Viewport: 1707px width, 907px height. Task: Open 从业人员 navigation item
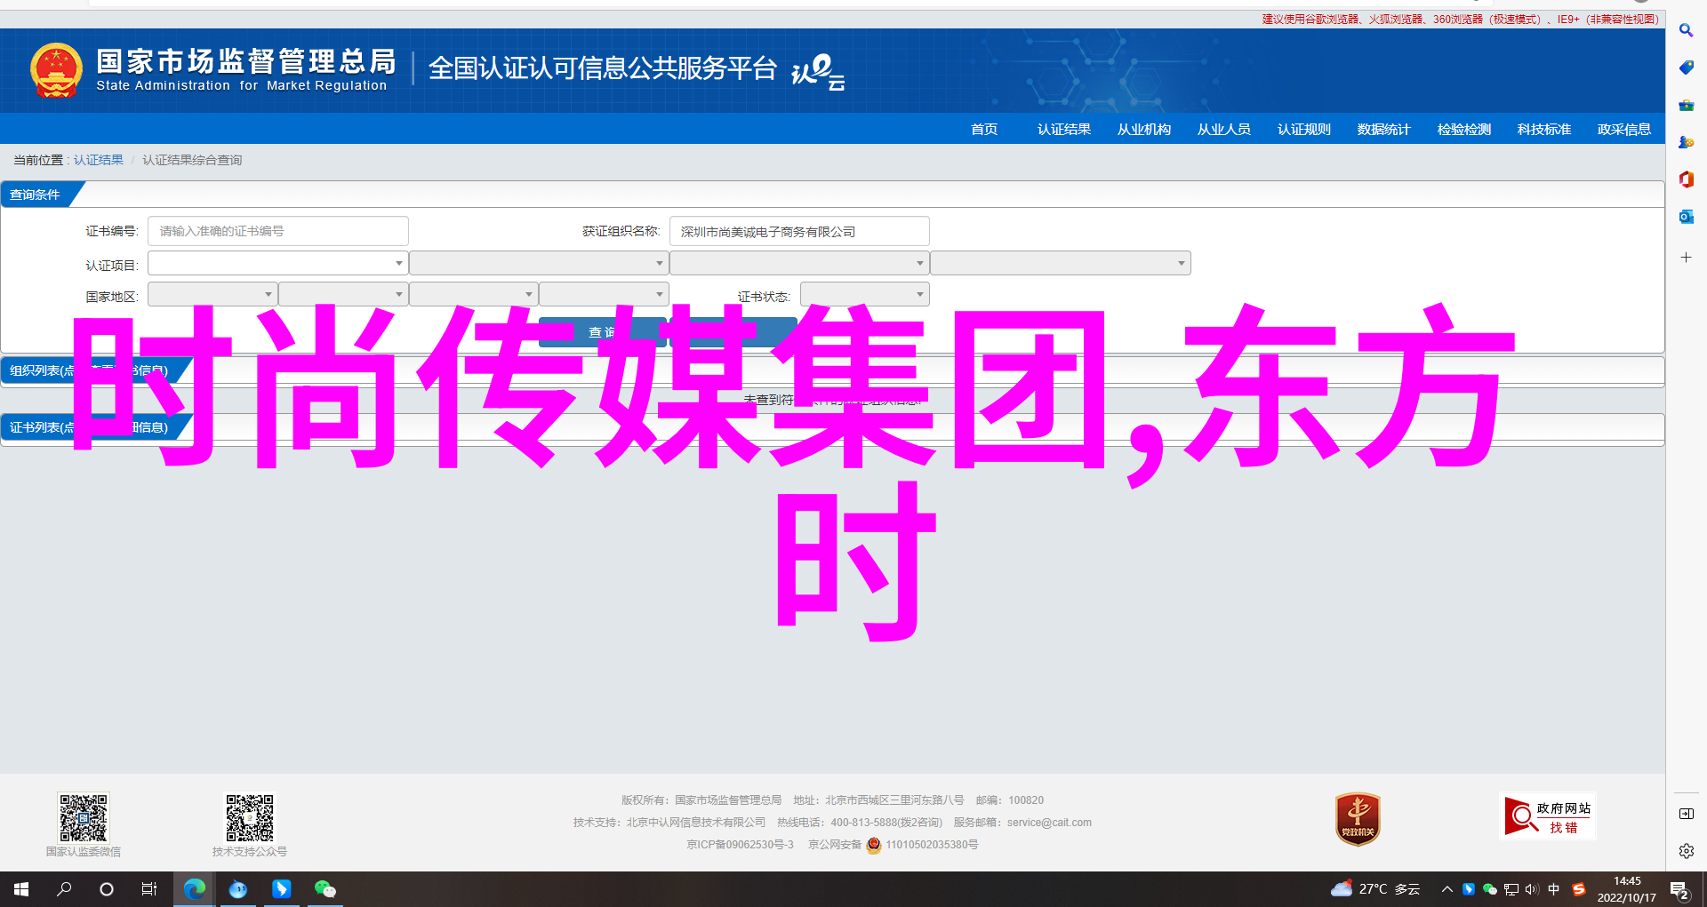1224,130
